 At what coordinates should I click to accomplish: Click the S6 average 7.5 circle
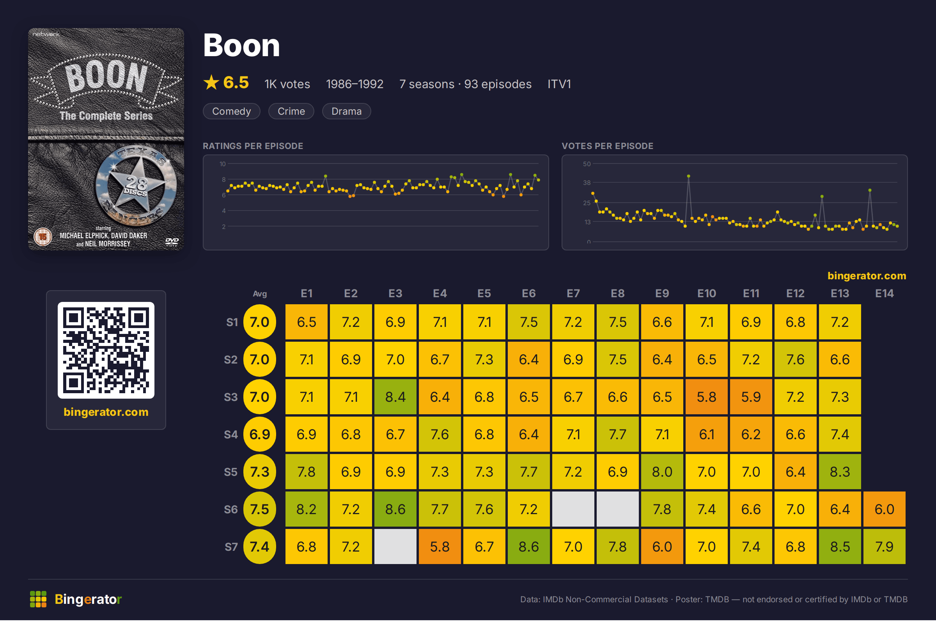pos(259,509)
